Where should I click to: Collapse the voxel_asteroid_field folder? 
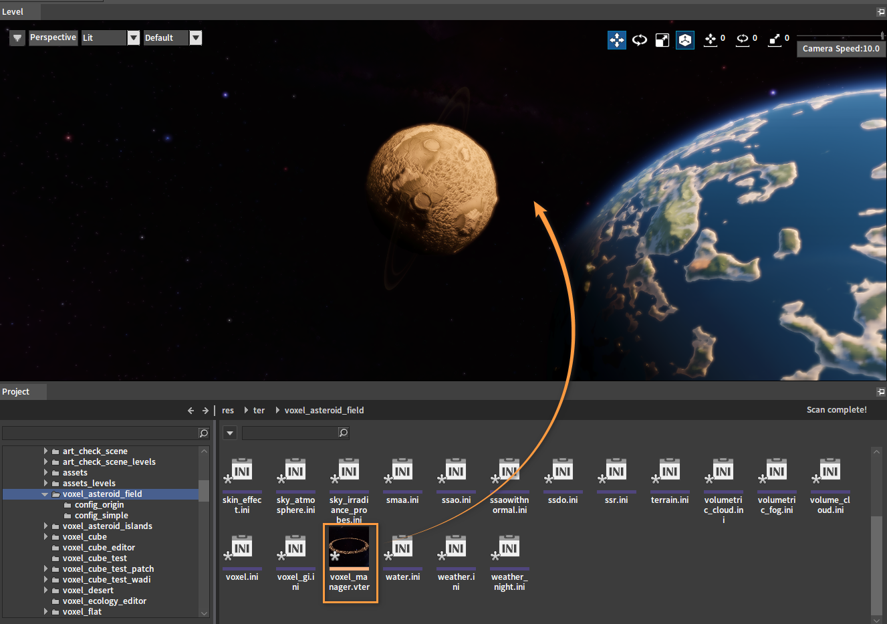pyautogui.click(x=45, y=494)
